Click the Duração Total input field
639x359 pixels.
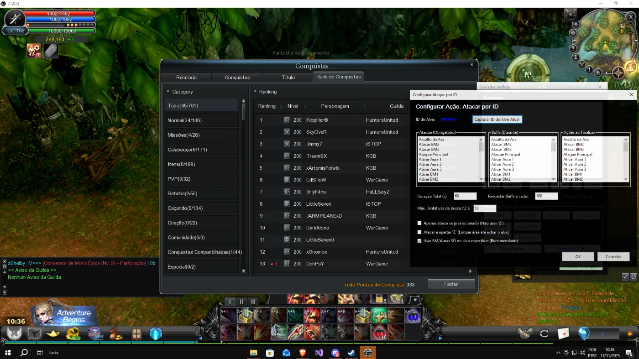pyautogui.click(x=465, y=196)
